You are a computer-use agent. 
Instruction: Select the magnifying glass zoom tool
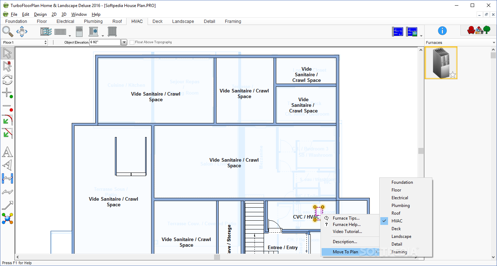tap(8, 32)
